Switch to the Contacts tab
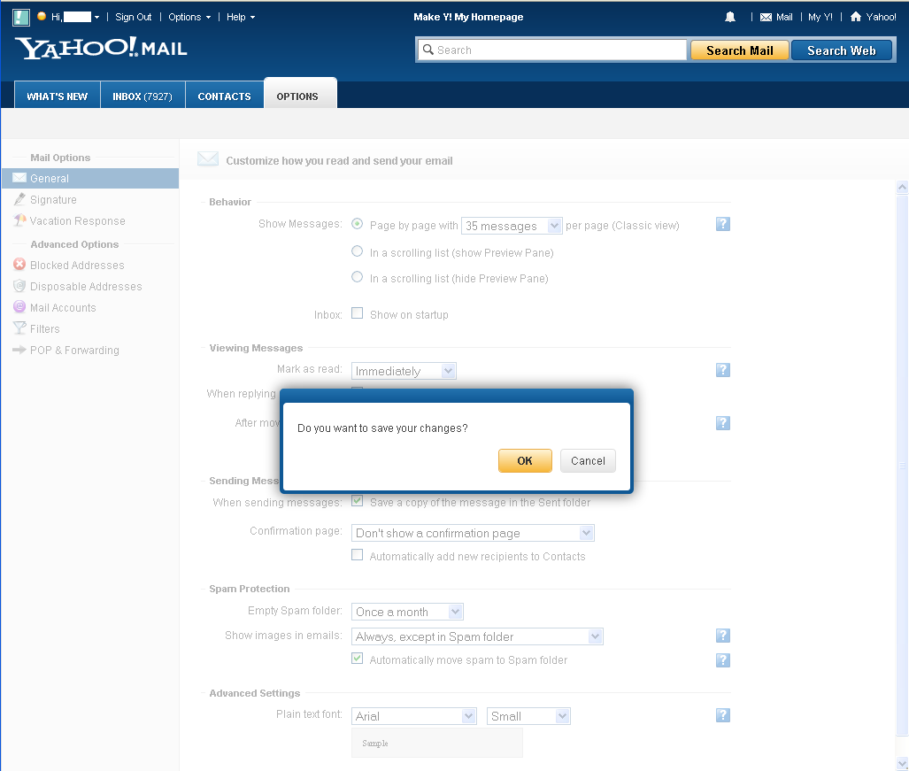The width and height of the screenshot is (909, 771). point(224,96)
